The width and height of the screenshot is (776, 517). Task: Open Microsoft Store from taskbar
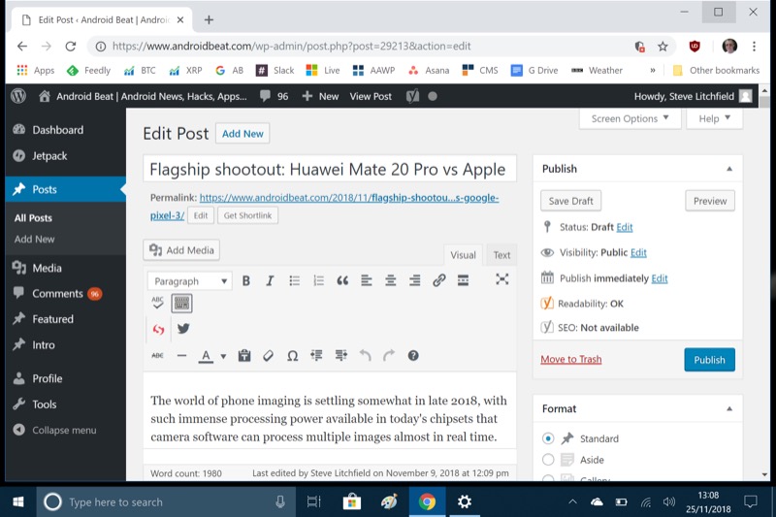point(352,502)
